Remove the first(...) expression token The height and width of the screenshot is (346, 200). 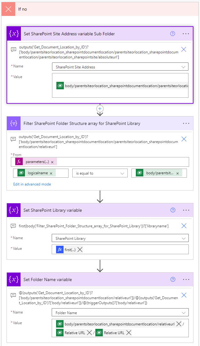pyautogui.click(x=80, y=250)
